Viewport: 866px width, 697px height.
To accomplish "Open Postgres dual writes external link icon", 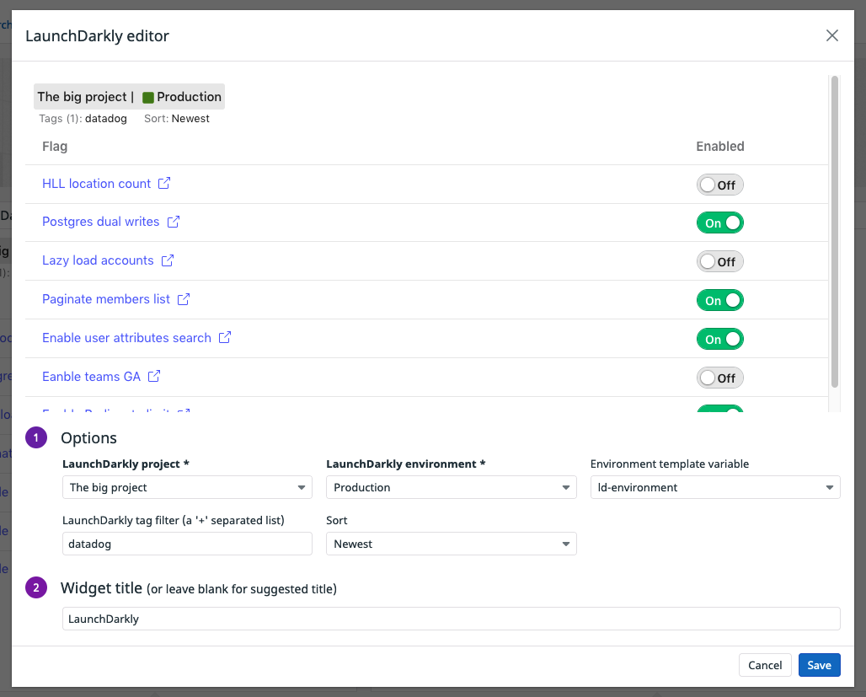I will [173, 223].
